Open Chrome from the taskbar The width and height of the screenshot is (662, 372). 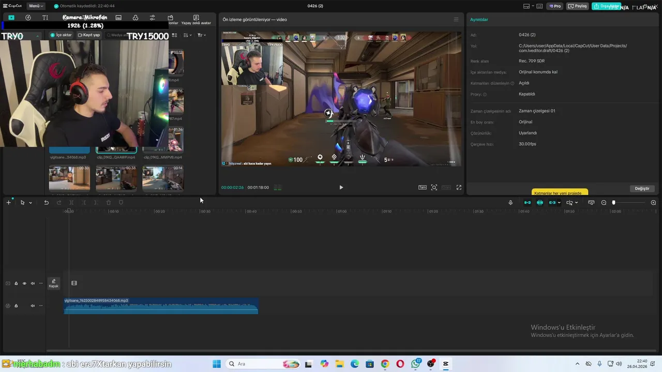(385, 364)
